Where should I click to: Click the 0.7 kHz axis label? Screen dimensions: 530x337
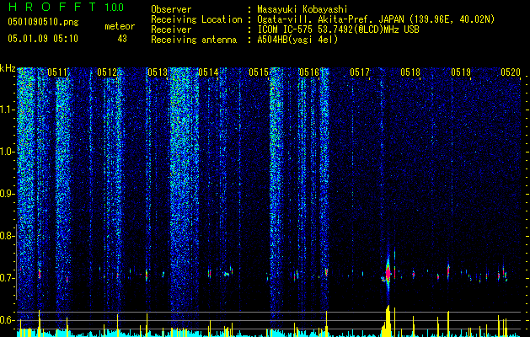pyautogui.click(x=7, y=278)
